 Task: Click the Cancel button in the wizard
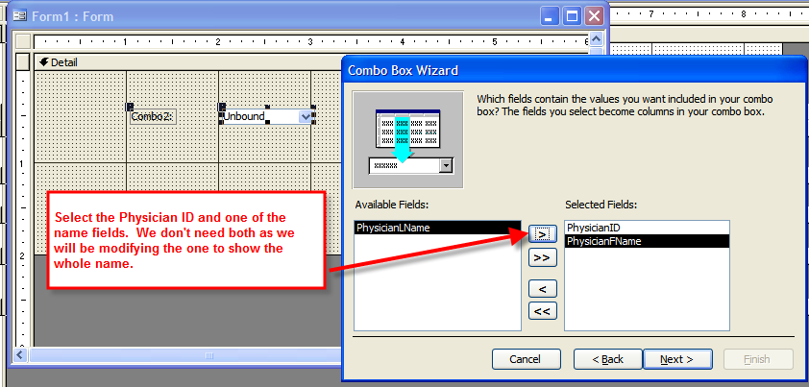point(526,359)
